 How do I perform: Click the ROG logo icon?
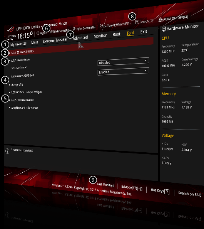[10, 29]
